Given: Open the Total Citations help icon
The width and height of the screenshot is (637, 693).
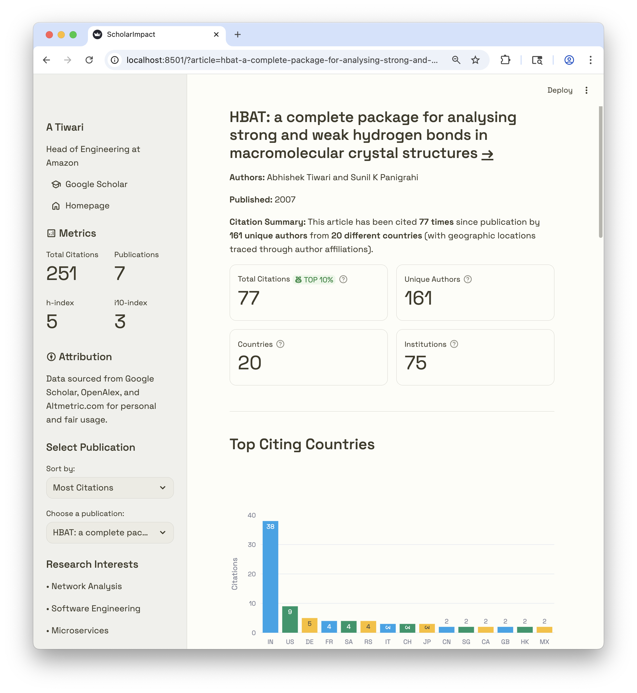Looking at the screenshot, I should [343, 280].
